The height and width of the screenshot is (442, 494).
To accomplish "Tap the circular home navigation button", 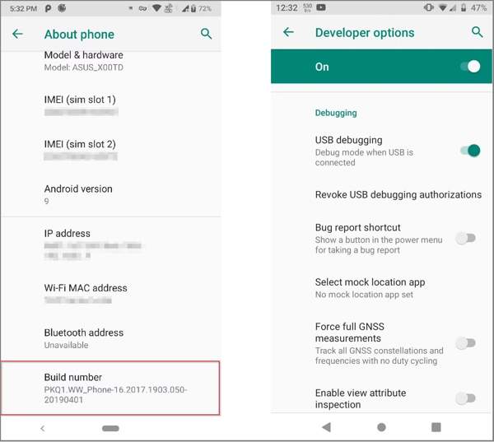I will click(x=381, y=427).
